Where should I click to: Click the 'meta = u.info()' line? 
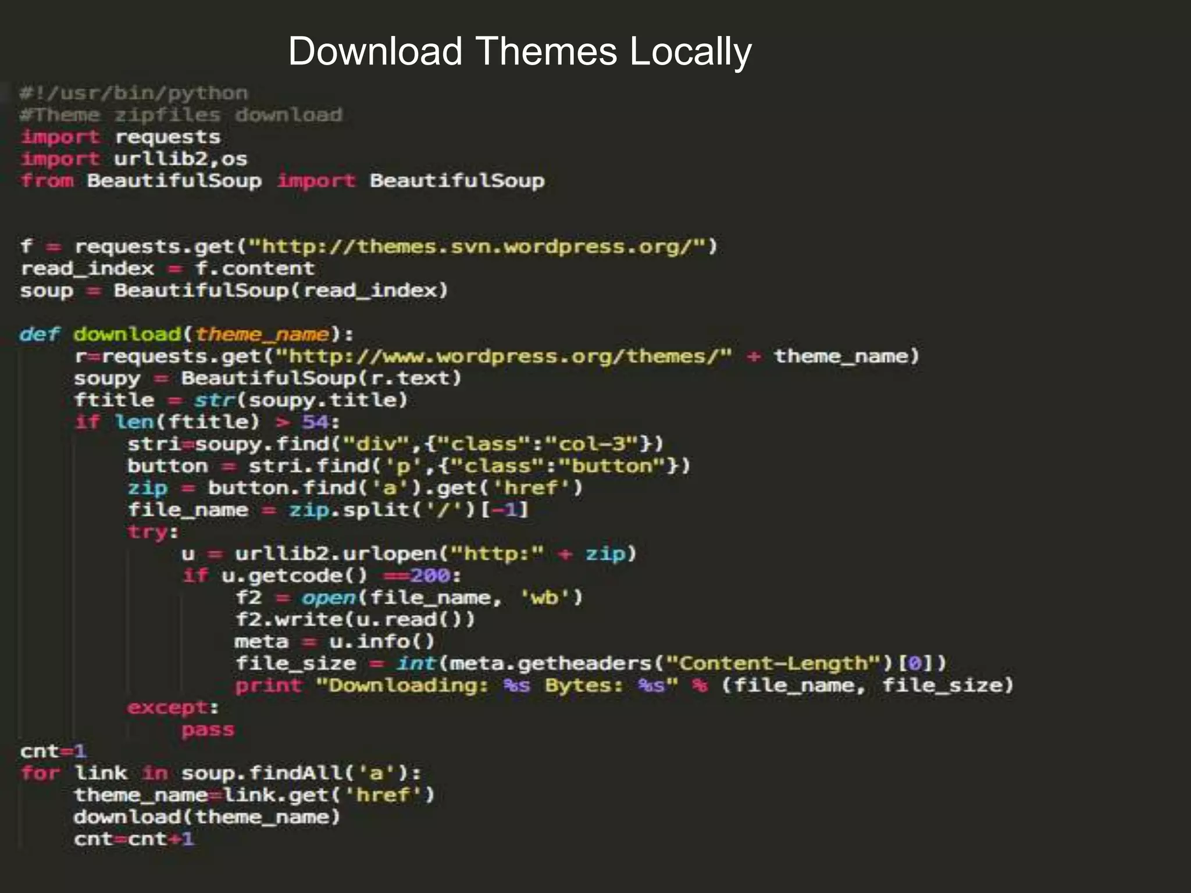coord(335,641)
